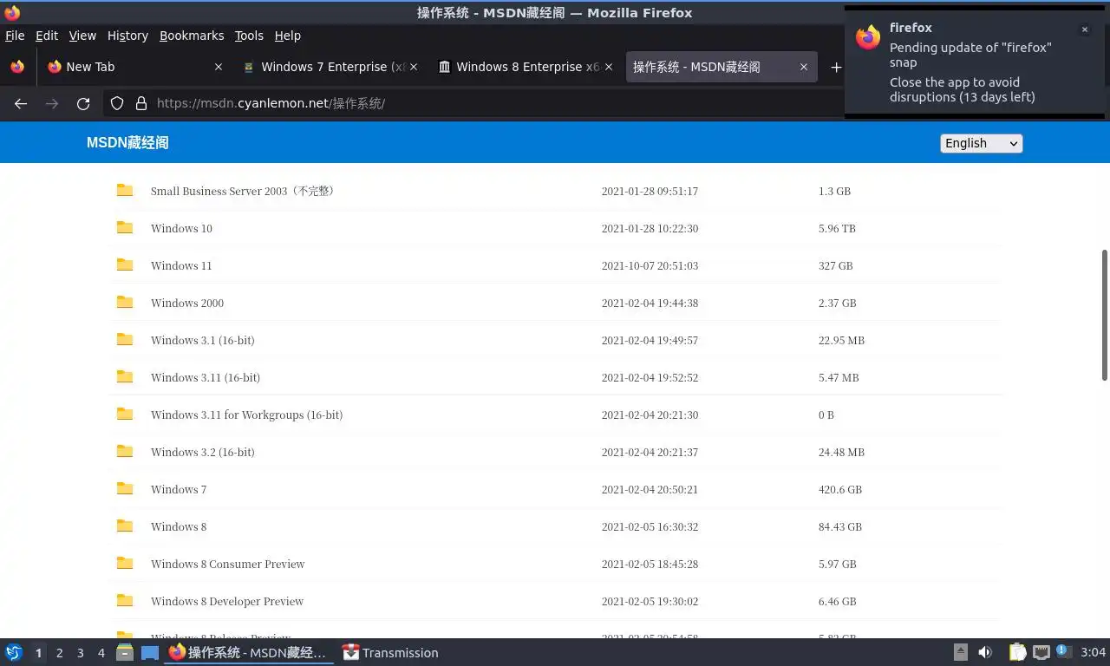This screenshot has height=666, width=1110.
Task: Open the taskbar application menu icon
Action: pos(14,652)
